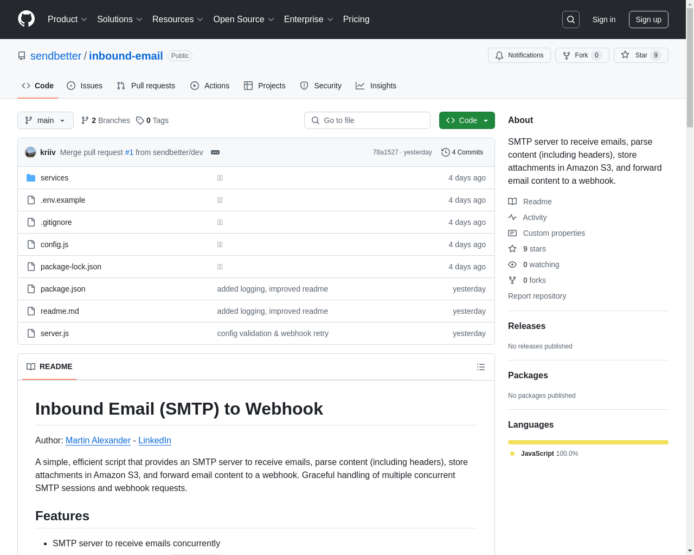The height and width of the screenshot is (555, 694).
Task: Open the Releases heading link
Action: pos(526,326)
